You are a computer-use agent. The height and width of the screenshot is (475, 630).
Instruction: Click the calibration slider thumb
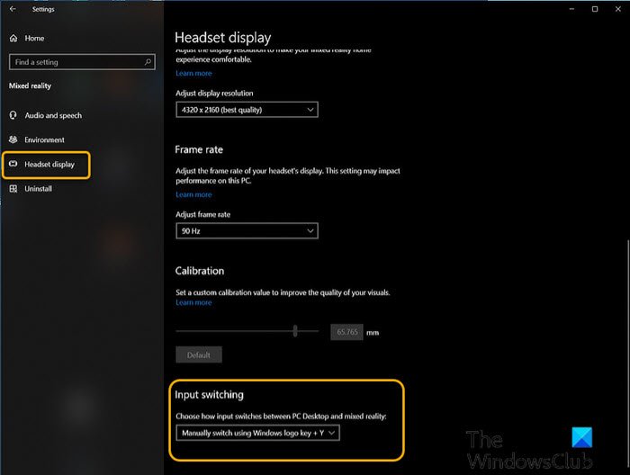pos(295,331)
